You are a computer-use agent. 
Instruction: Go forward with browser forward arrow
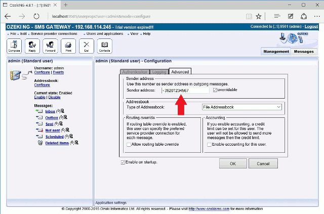coord(22,16)
